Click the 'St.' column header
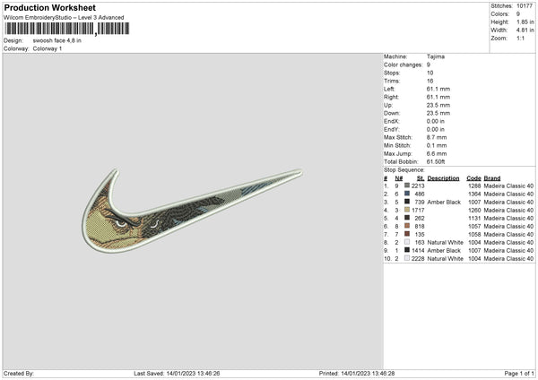538x380 pixels. coord(421,178)
